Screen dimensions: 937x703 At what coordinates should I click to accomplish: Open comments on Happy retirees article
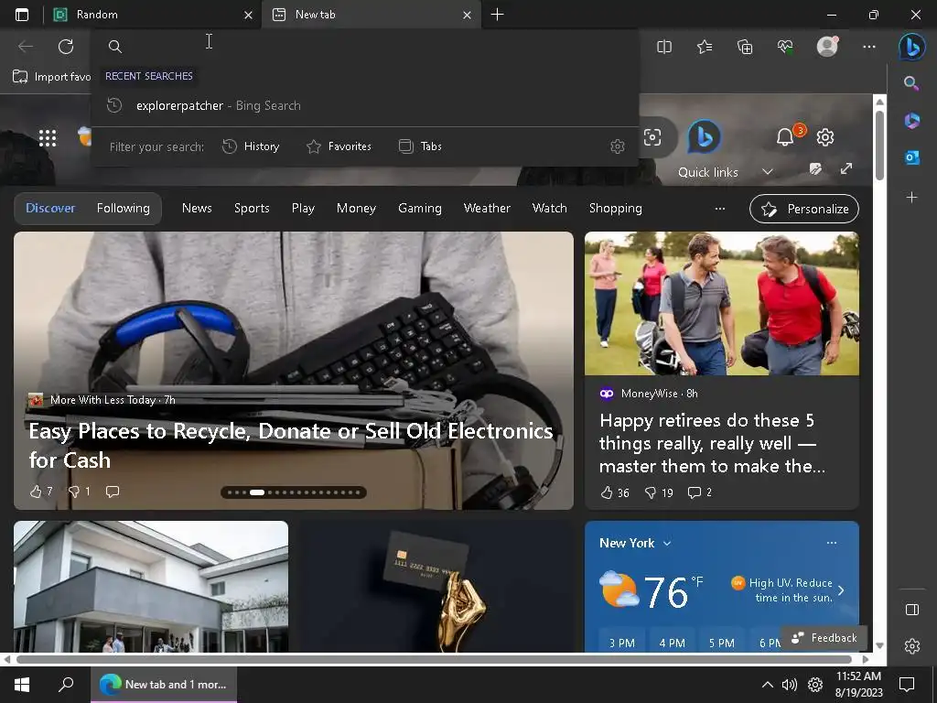tap(700, 492)
